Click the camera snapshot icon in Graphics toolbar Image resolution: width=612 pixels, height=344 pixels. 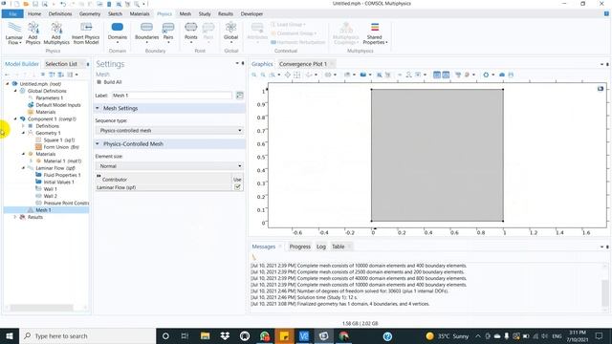pos(502,75)
